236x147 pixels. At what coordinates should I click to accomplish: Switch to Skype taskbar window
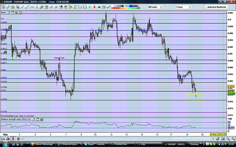pos(96,144)
